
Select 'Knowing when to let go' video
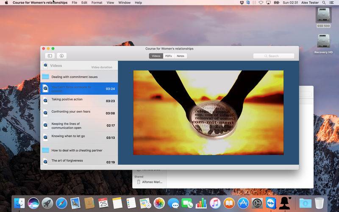pos(79,137)
